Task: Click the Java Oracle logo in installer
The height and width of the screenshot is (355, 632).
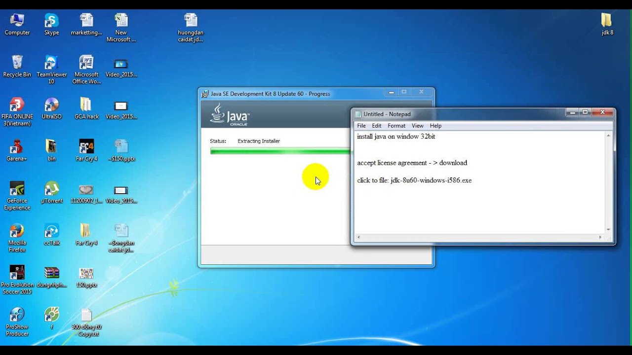Action: click(230, 114)
